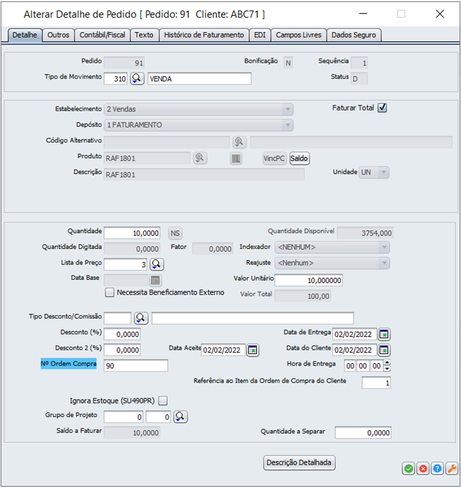Click the VENDA description field
Screen dimensions: 461x488
200,79
